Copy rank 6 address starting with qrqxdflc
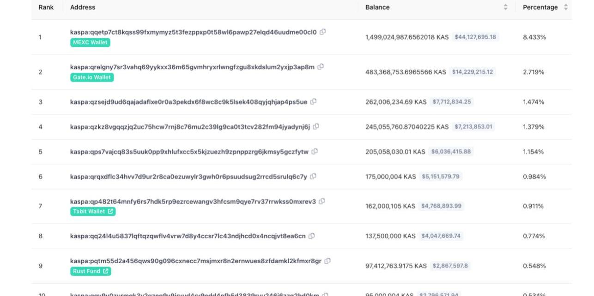Image resolution: width=594 pixels, height=296 pixels. pyautogui.click(x=313, y=177)
